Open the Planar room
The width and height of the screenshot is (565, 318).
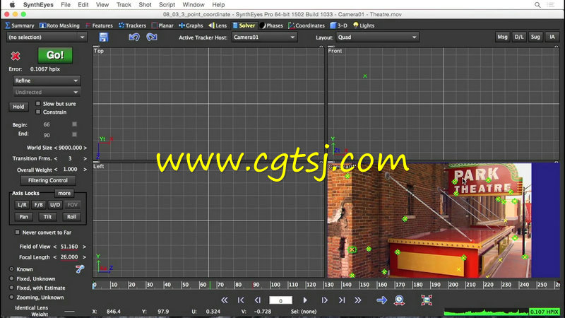click(162, 25)
